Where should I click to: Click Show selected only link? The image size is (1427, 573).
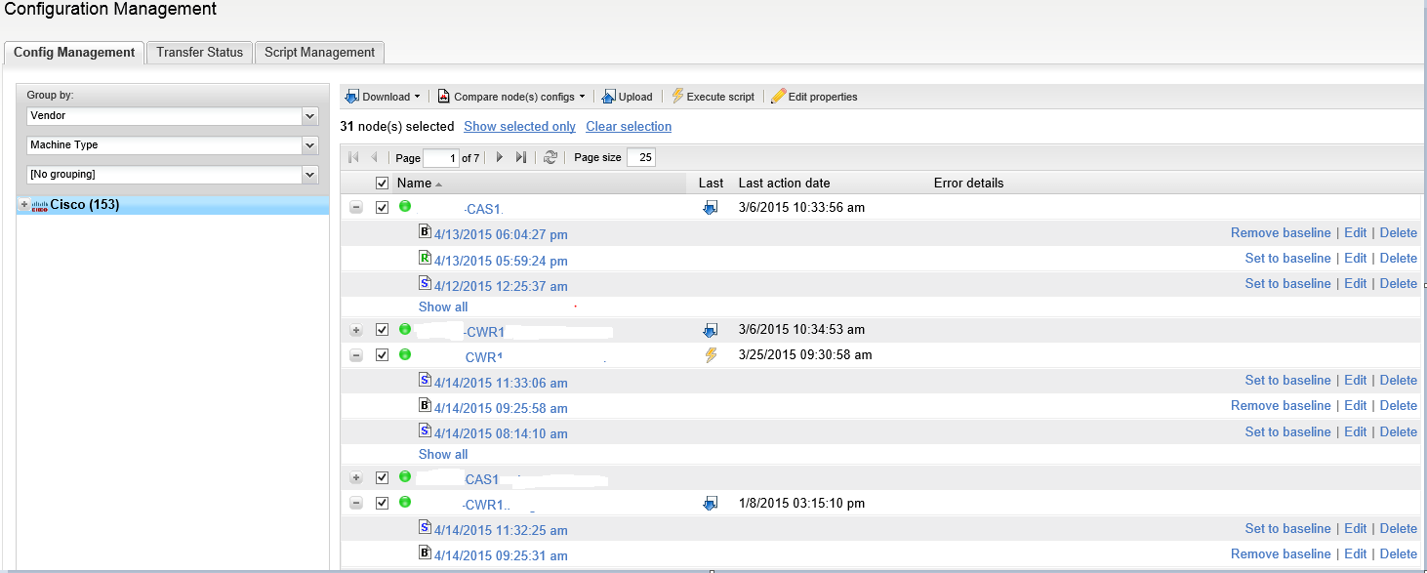tap(519, 126)
